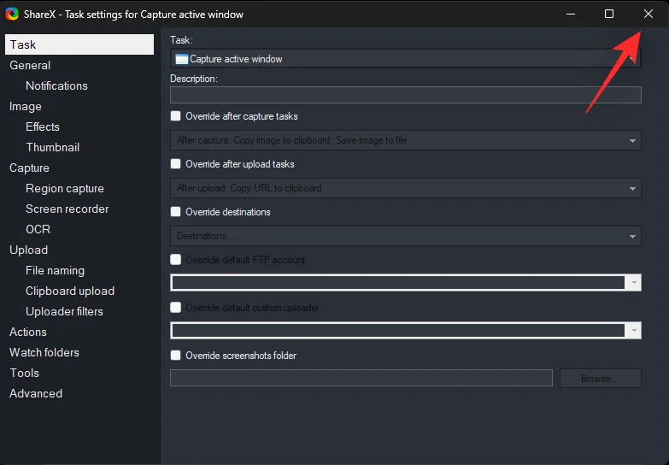Viewport: 669px width, 465px height.
Task: Expand the After capture tasks dropdown
Action: [405, 140]
